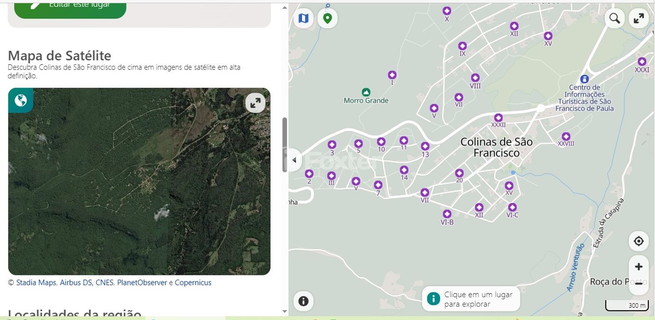Open the Airbus DS link

coord(75,282)
